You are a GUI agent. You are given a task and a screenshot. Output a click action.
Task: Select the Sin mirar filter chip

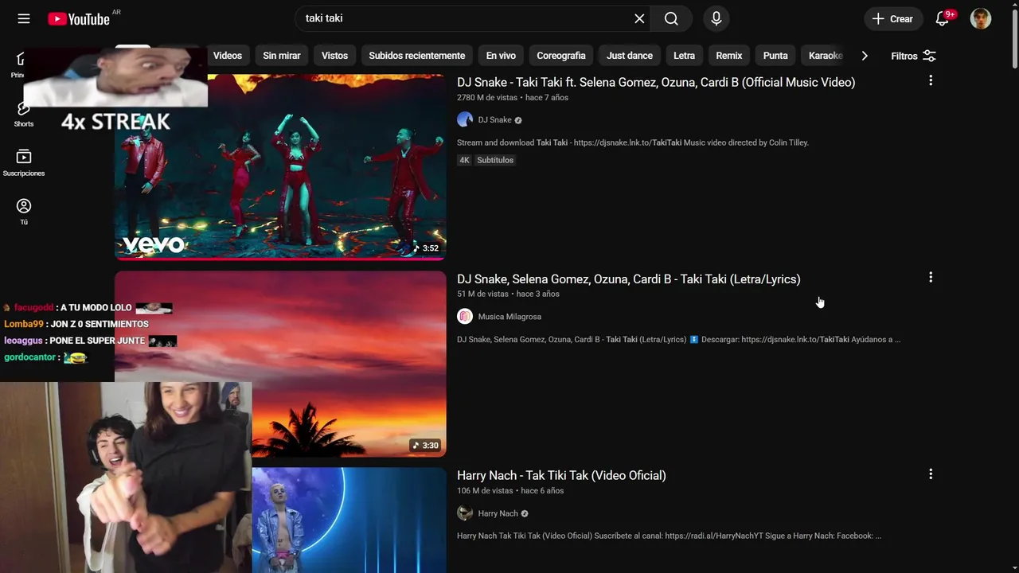[282, 56]
